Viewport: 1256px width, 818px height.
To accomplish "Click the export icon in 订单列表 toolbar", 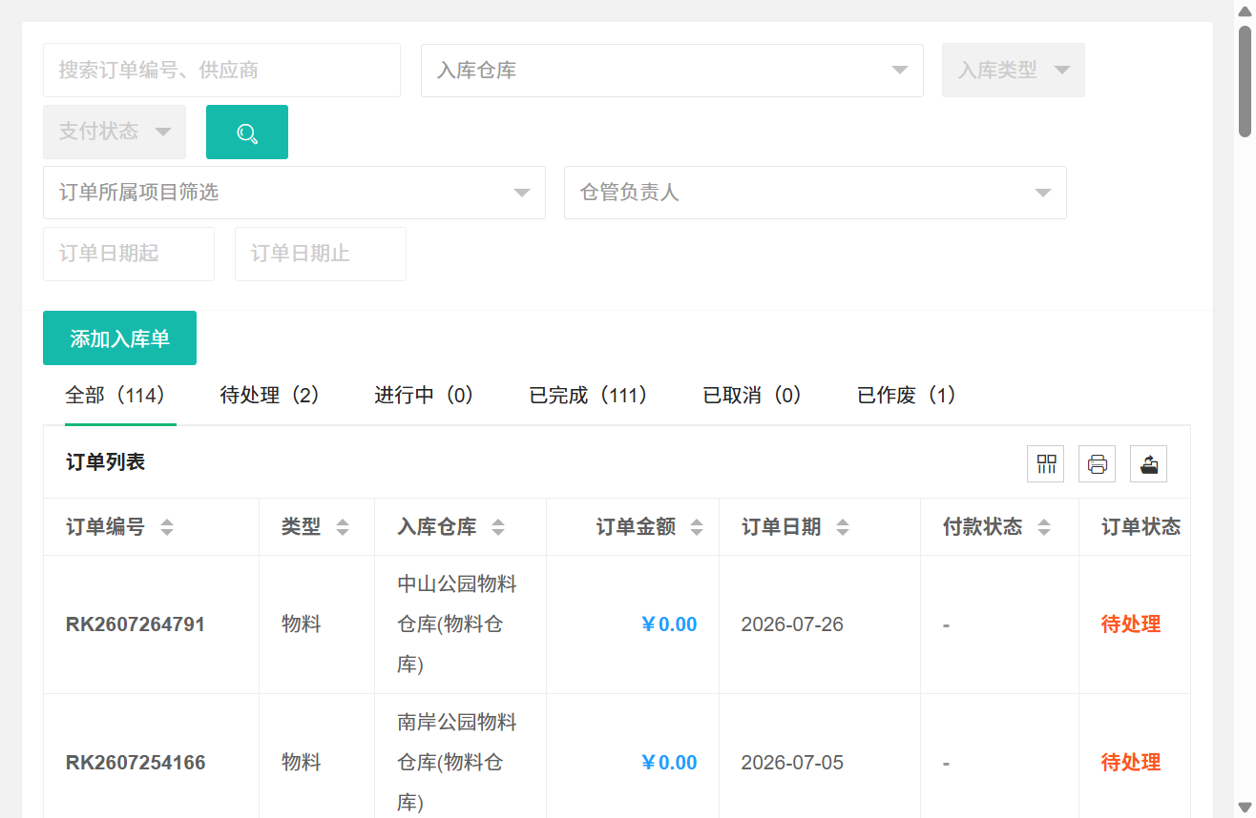I will [x=1149, y=464].
